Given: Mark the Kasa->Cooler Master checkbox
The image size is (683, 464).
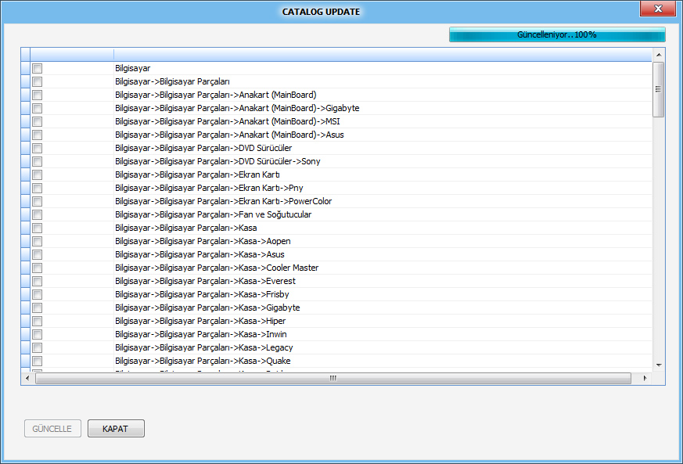Looking at the screenshot, I should (x=37, y=268).
